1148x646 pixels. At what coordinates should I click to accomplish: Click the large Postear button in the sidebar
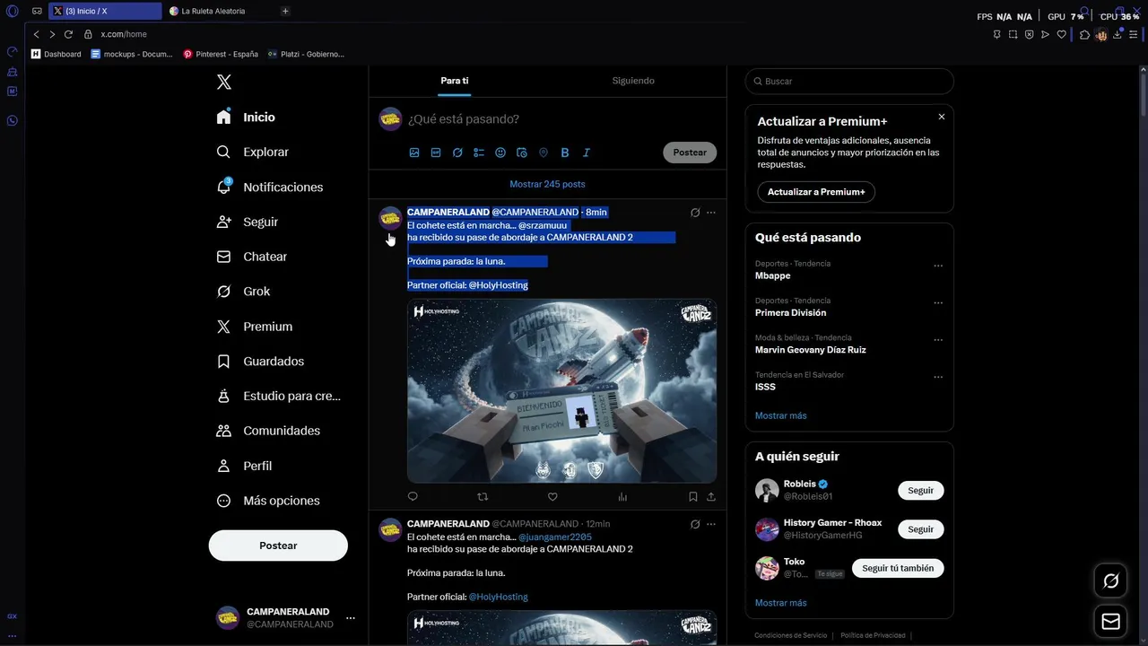click(x=278, y=546)
